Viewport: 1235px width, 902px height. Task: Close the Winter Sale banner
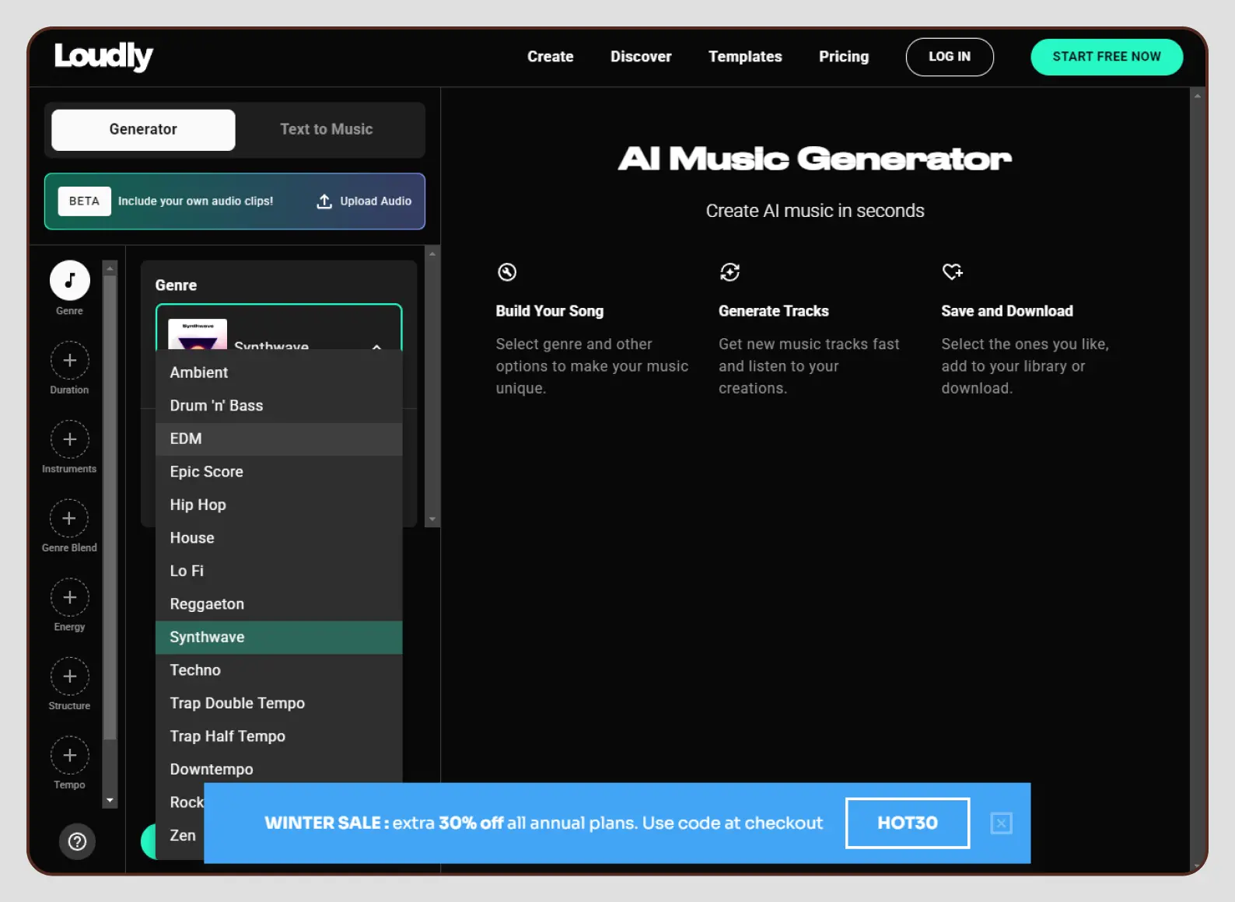pos(1002,823)
